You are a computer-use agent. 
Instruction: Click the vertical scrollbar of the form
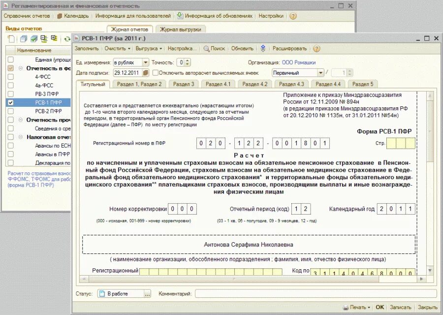430,183
